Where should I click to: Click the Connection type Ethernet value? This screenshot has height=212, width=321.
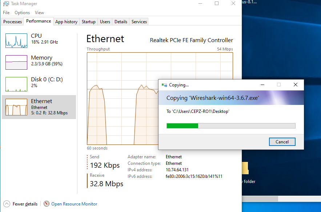tap(174, 163)
